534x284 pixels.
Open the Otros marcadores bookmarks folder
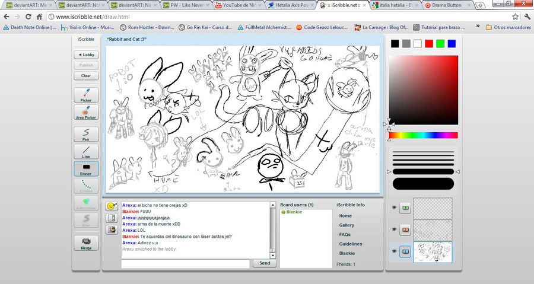pos(508,27)
